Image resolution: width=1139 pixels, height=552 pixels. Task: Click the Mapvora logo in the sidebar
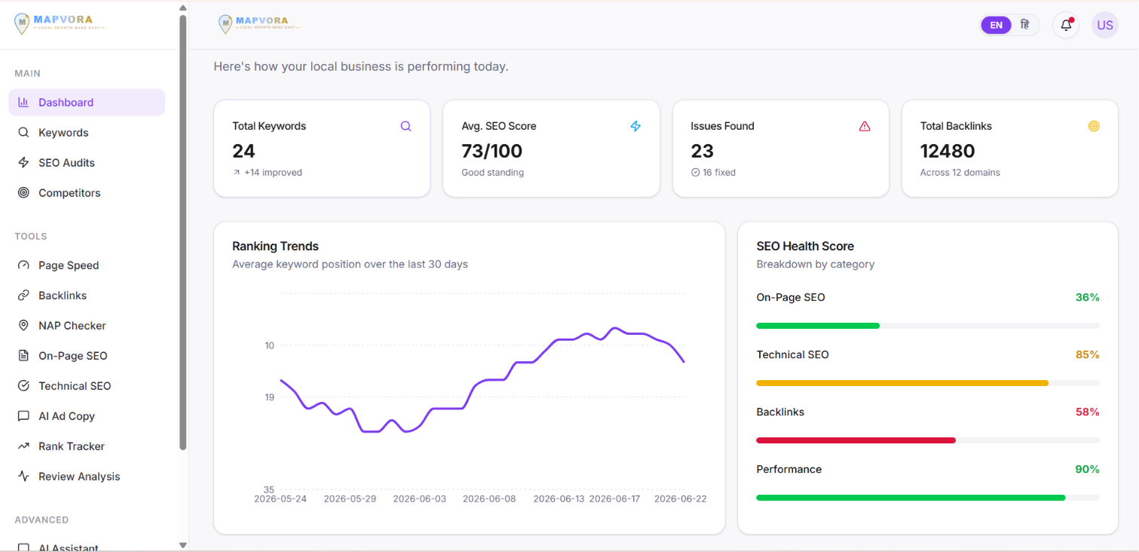pos(59,23)
